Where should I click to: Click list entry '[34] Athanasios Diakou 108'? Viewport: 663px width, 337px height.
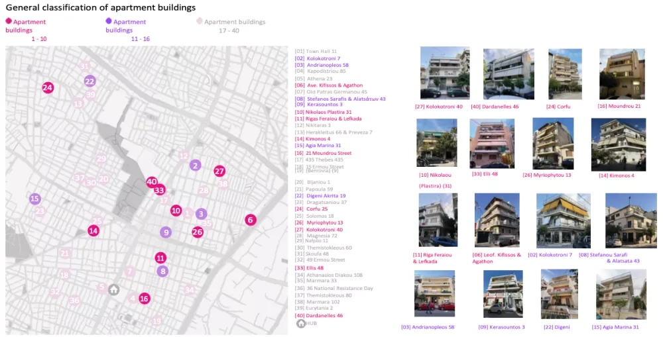coord(329,275)
